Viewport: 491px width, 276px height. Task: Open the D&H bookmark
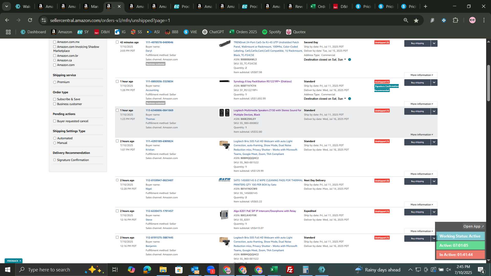click(102, 32)
